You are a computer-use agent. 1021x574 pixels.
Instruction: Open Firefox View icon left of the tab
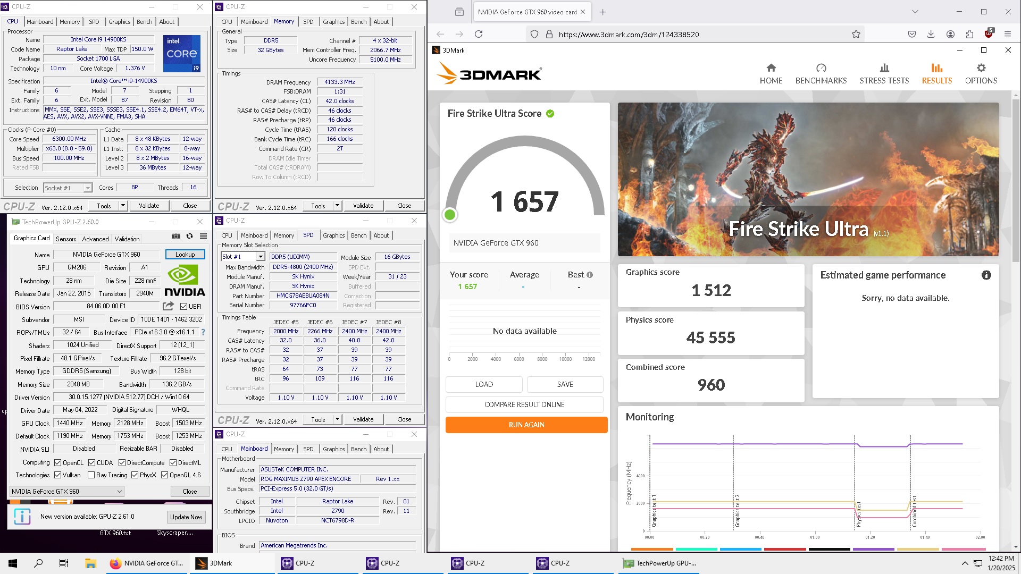459,12
